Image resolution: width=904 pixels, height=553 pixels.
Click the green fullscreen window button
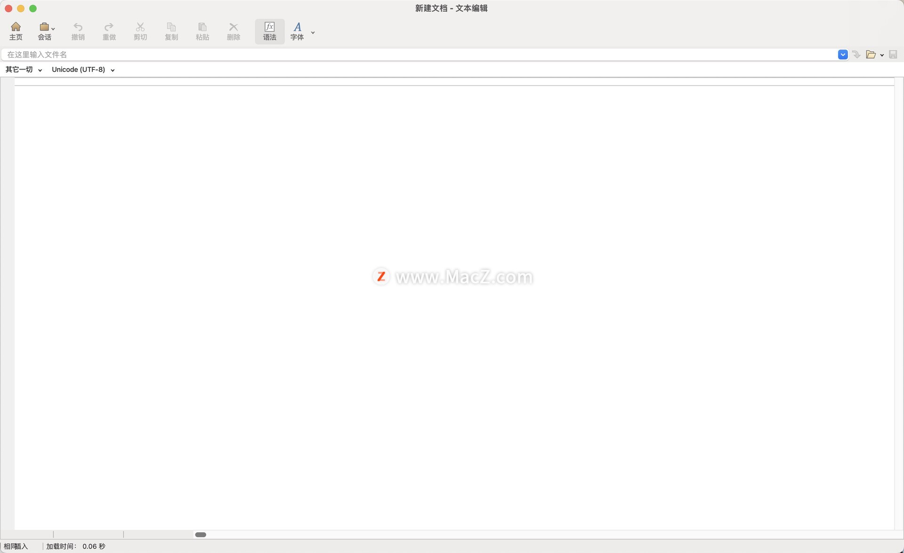33,8
